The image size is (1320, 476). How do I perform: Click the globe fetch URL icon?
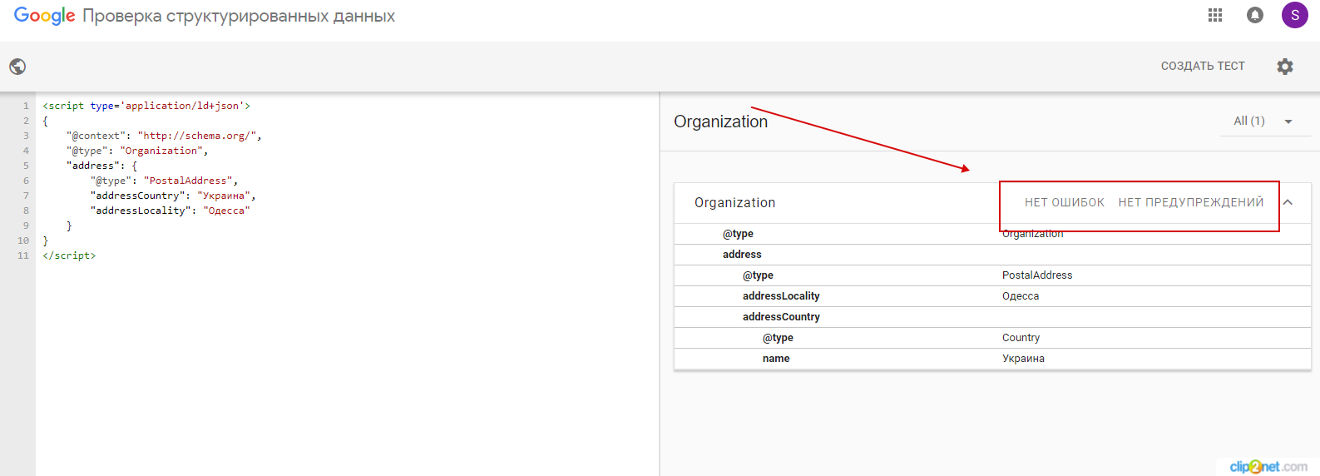pyautogui.click(x=17, y=67)
